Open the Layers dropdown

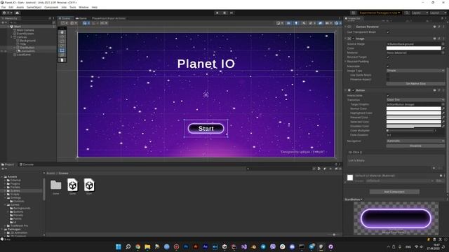[420, 13]
